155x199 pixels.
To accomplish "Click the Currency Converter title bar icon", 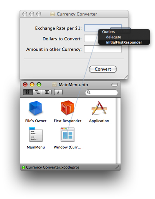I will 52,14.
